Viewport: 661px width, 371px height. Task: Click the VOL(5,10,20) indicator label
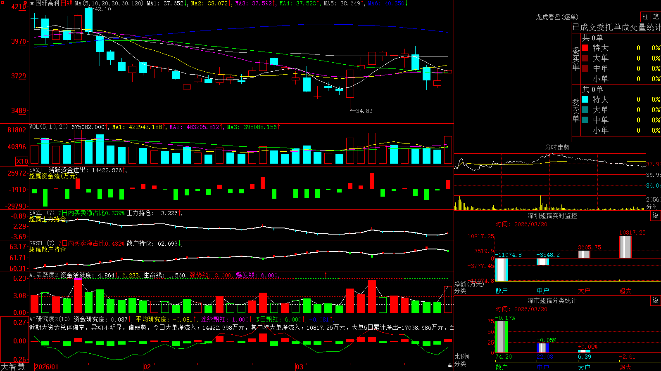(48, 127)
